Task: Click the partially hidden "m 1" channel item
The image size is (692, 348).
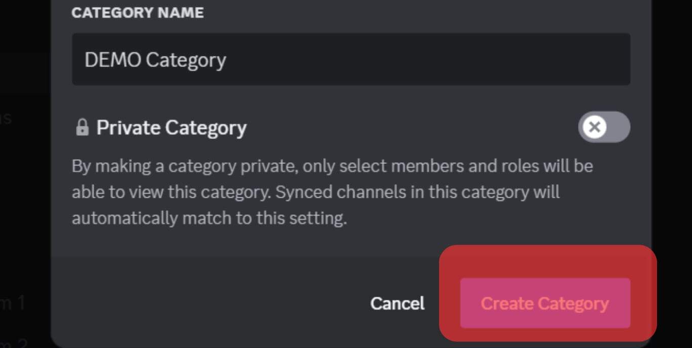Action: tap(13, 302)
